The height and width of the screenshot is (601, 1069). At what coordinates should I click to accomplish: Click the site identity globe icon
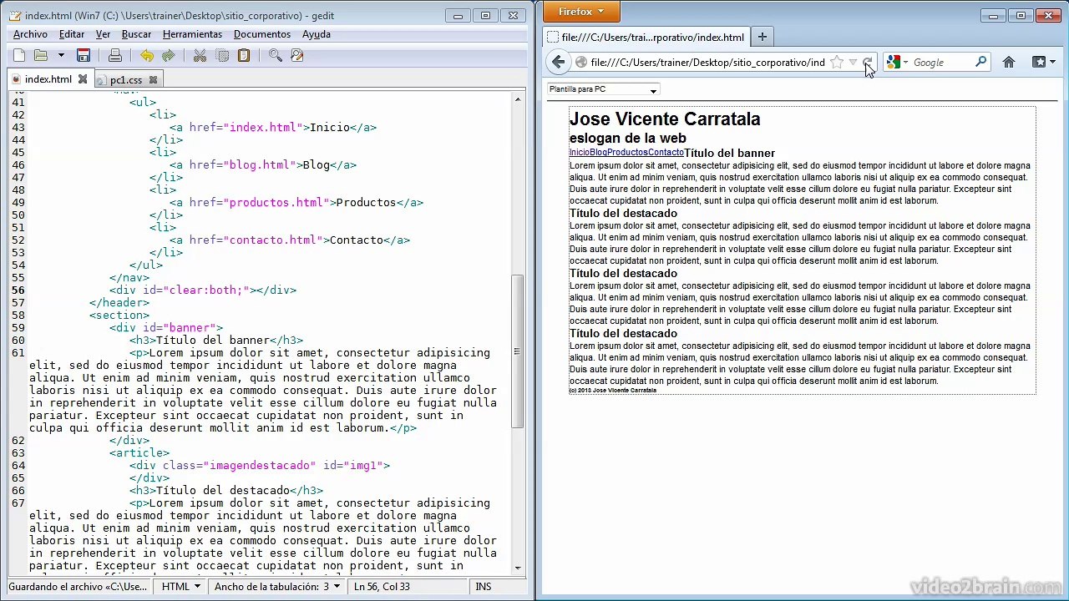[581, 63]
